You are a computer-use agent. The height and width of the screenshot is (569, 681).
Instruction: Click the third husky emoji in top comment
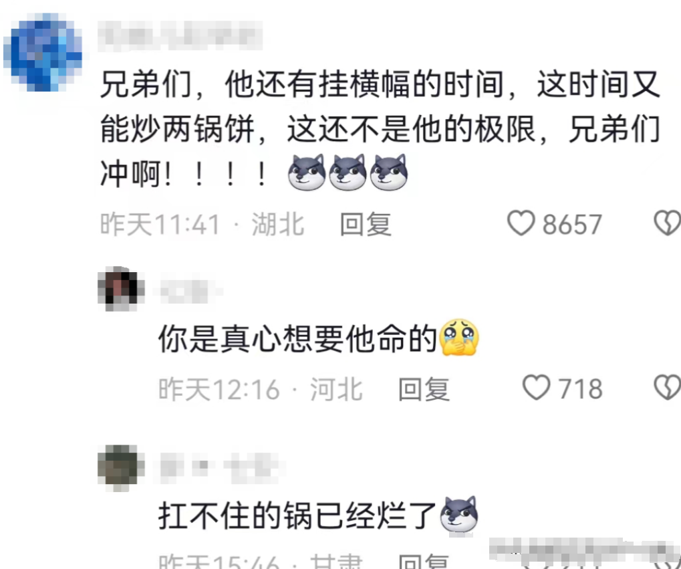coord(389,173)
